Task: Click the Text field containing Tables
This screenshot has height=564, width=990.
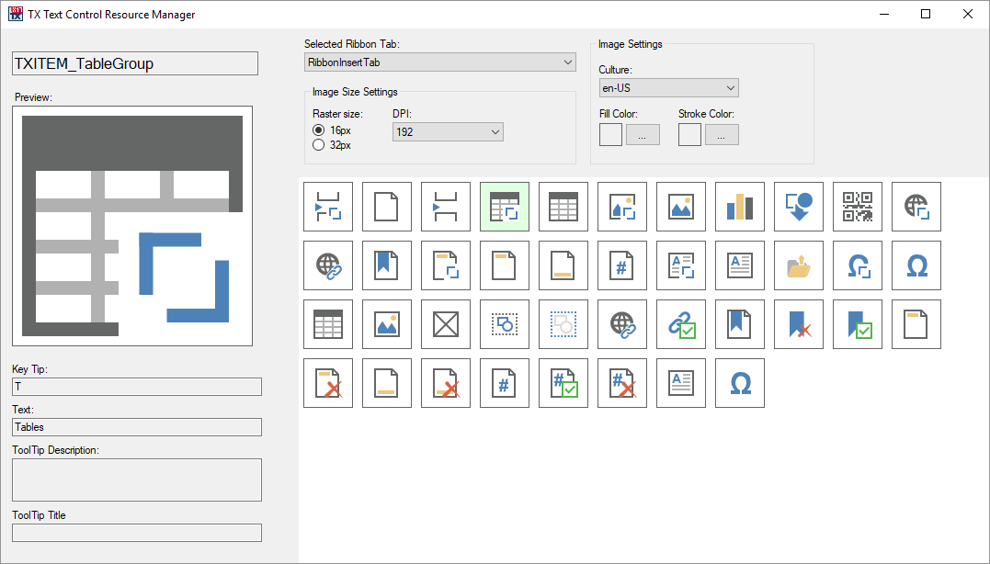Action: [137, 427]
